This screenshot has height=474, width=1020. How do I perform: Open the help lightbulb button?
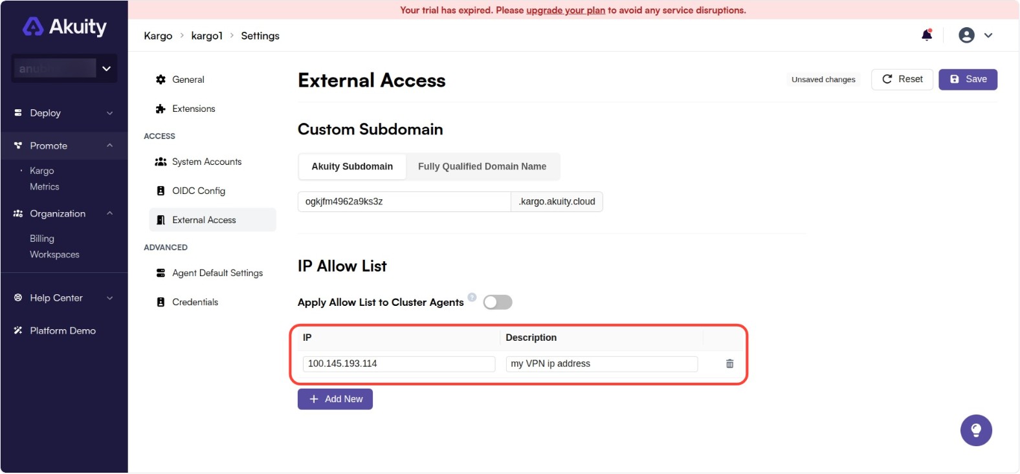click(976, 430)
